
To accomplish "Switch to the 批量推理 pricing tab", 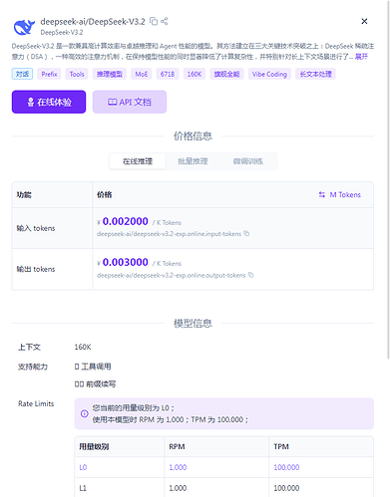I will pos(193,161).
